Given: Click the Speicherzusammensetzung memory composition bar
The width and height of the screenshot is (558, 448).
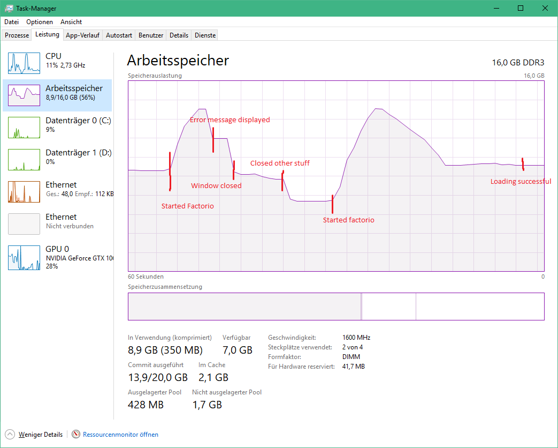Looking at the screenshot, I should click(x=335, y=307).
